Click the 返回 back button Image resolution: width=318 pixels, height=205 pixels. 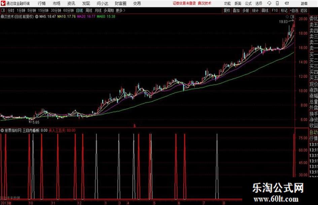click(304, 10)
